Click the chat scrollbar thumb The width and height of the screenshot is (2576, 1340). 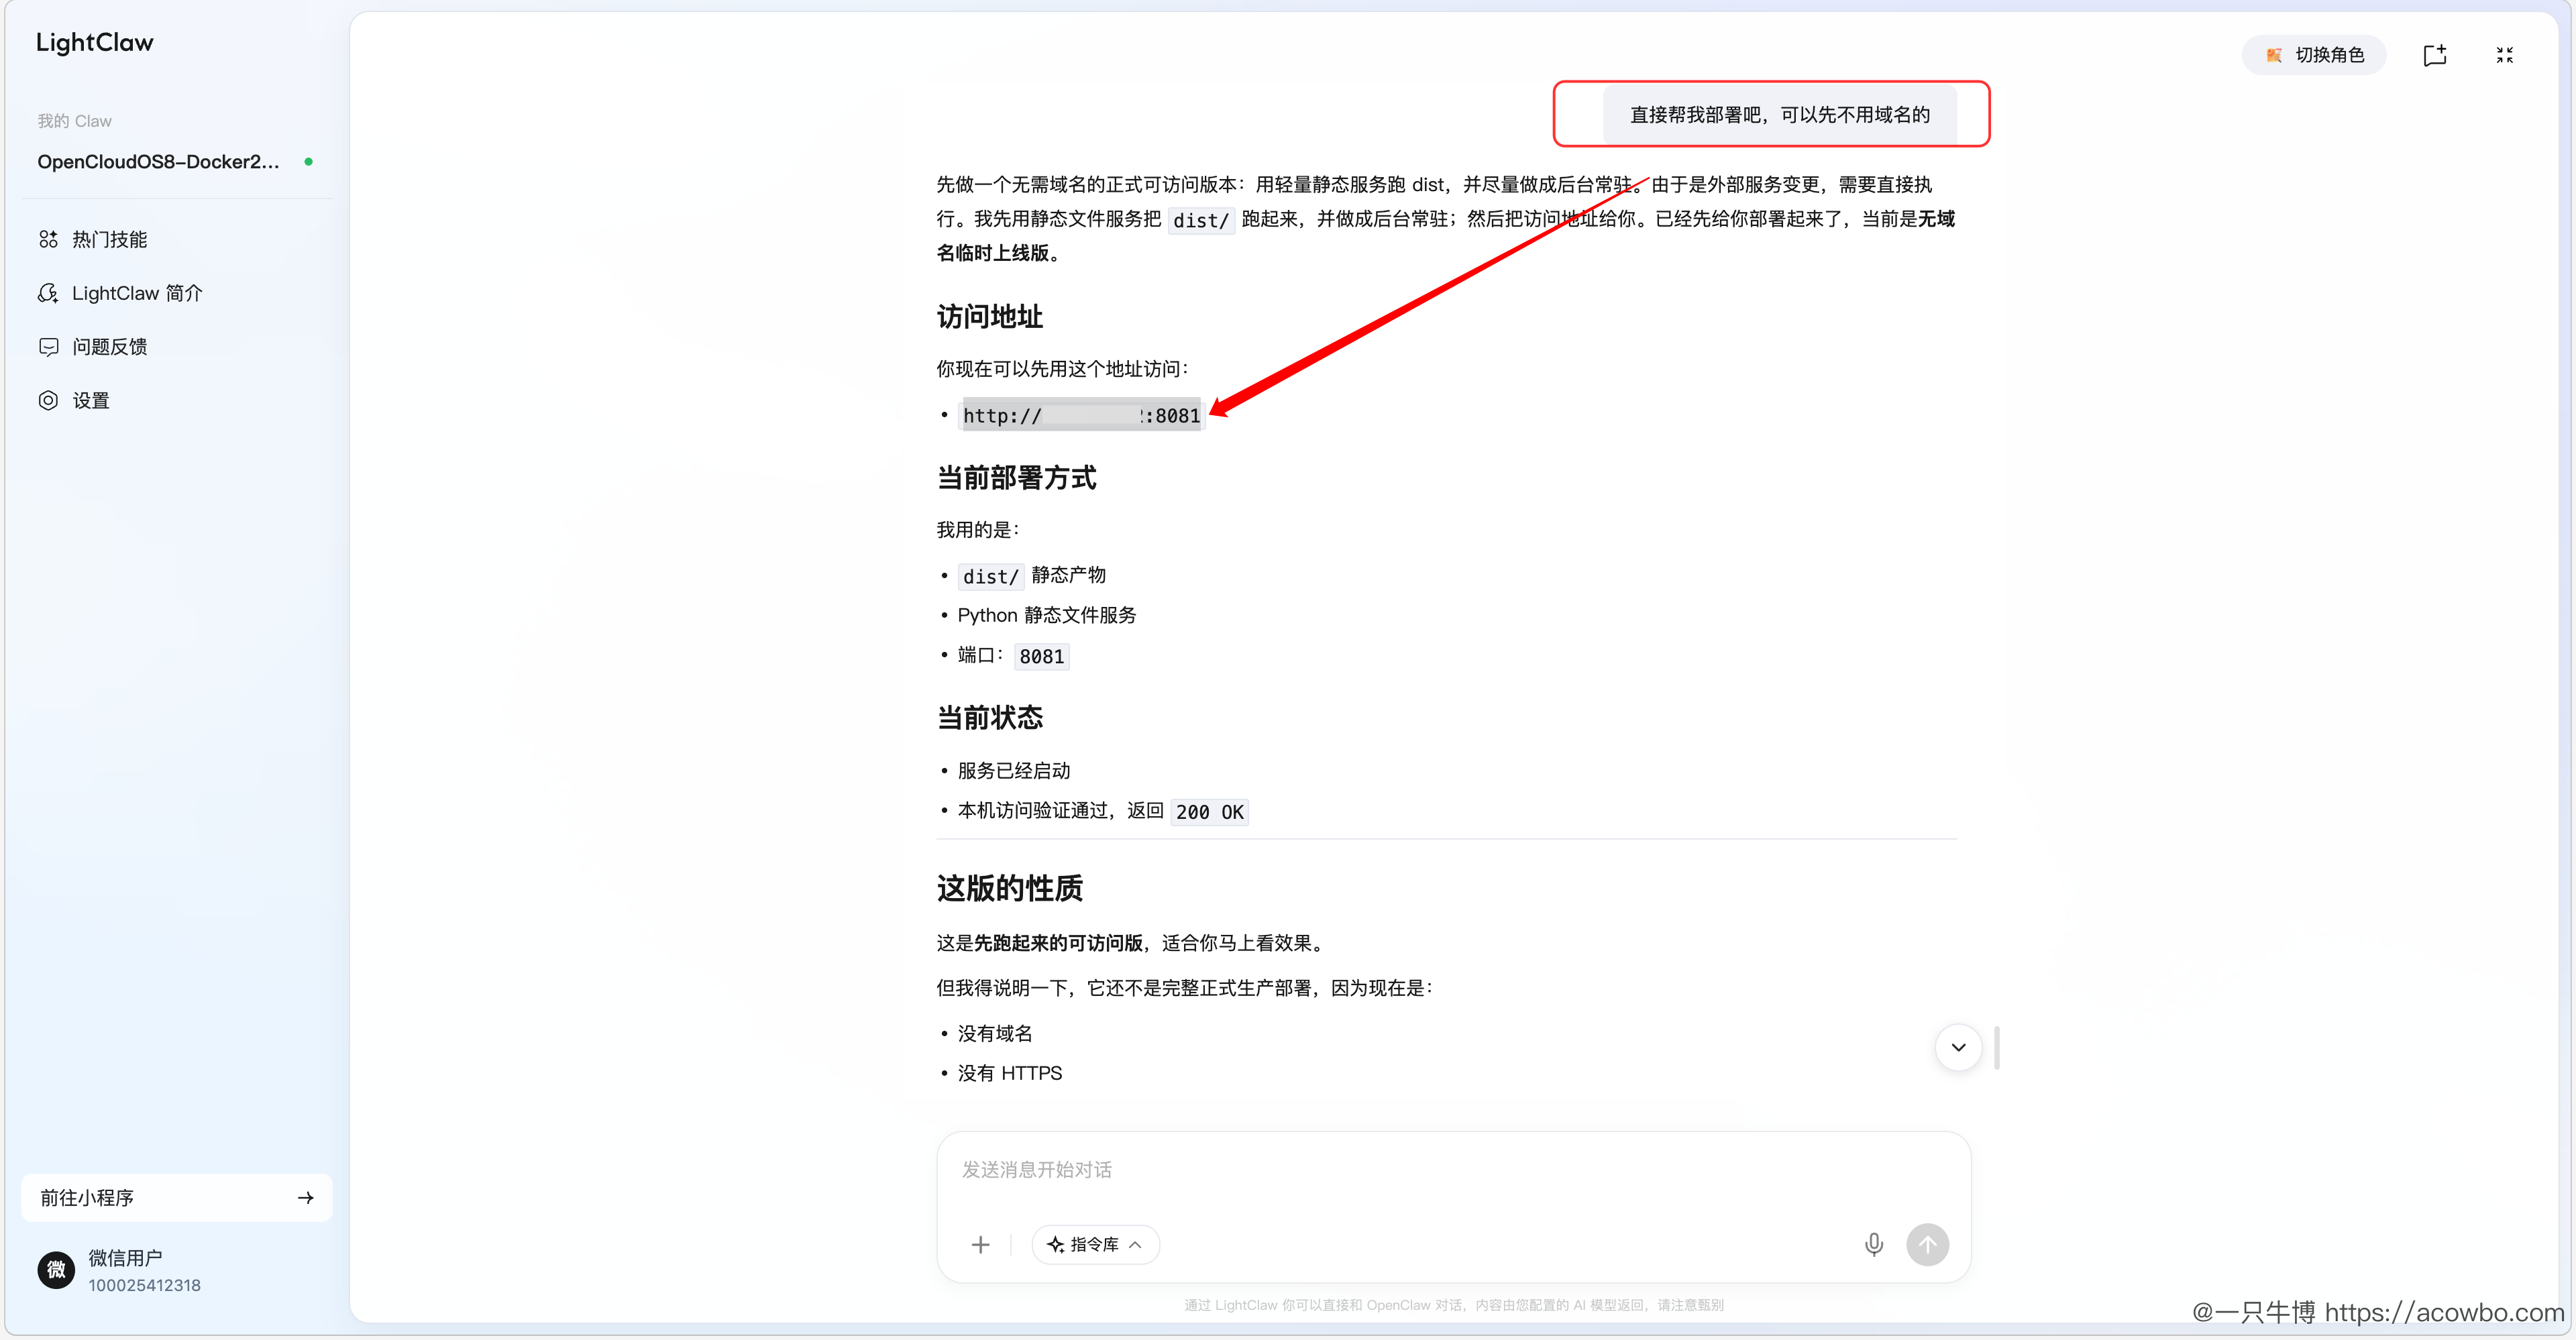tap(1996, 1047)
